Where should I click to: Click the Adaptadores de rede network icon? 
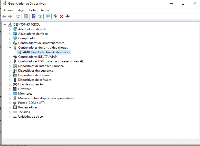point(15,29)
